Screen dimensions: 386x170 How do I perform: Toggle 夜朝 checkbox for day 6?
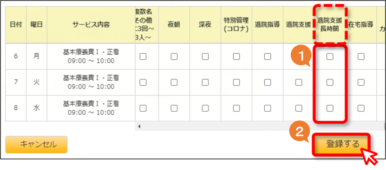174,57
